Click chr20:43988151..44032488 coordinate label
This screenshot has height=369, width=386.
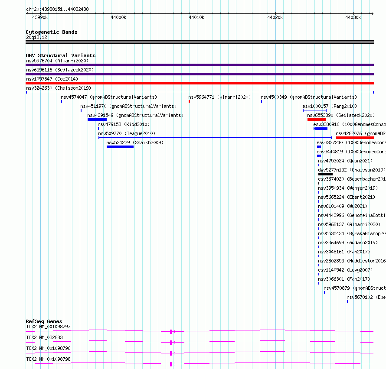[57, 10]
